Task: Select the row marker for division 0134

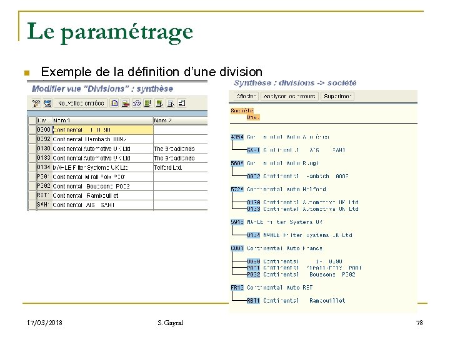Action: click(32, 167)
